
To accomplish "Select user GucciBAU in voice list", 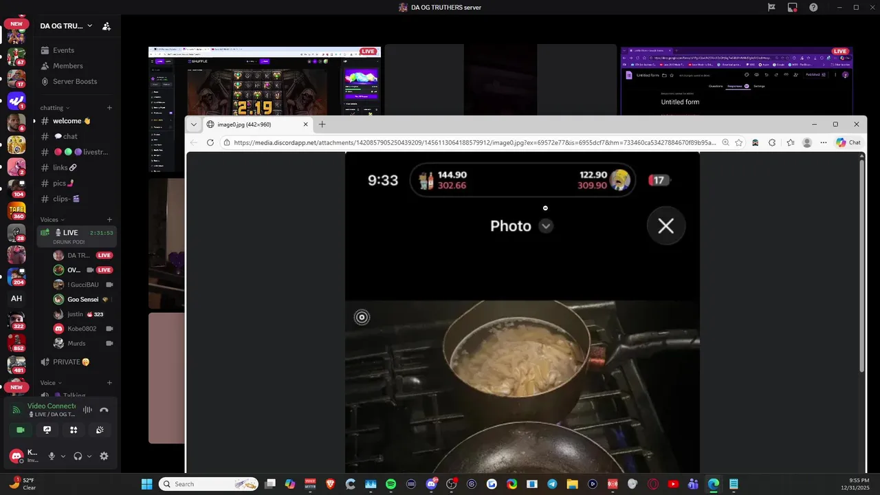I will [x=83, y=285].
